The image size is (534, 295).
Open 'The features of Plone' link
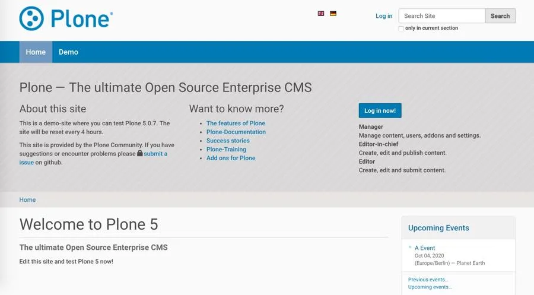(x=236, y=123)
